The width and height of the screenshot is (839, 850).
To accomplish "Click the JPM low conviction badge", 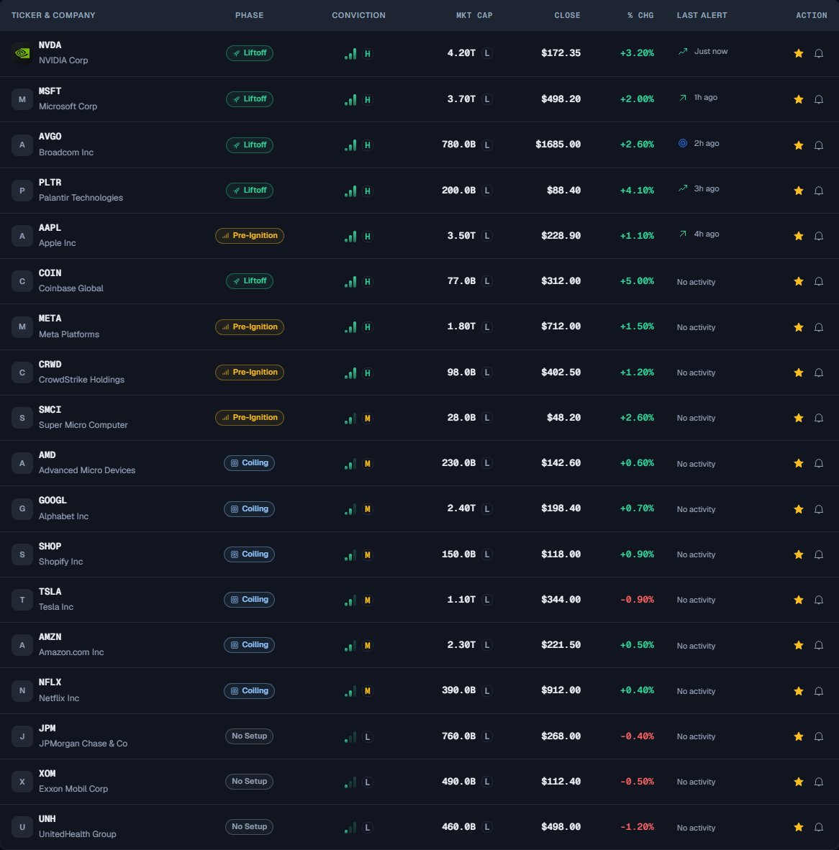I will [x=368, y=736].
